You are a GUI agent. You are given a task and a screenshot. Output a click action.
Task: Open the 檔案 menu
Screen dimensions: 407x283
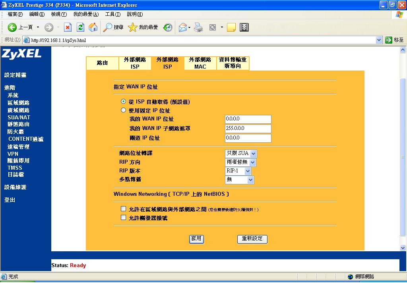click(x=15, y=14)
